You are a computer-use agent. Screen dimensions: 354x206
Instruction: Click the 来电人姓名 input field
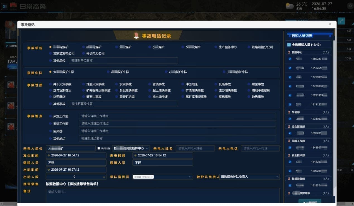(x=195, y=148)
